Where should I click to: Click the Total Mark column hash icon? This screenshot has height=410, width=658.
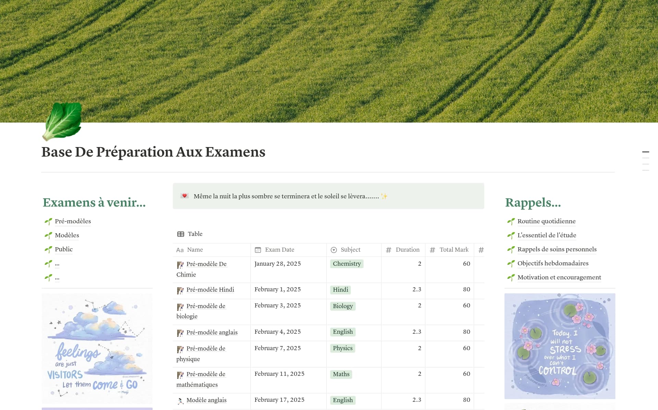pos(432,250)
